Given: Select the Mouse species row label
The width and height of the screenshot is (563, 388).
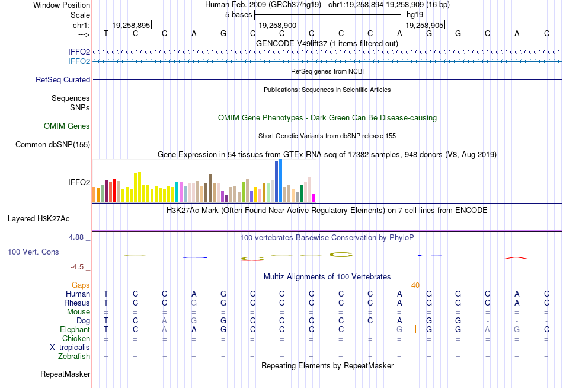Looking at the screenshot, I should [x=78, y=312].
